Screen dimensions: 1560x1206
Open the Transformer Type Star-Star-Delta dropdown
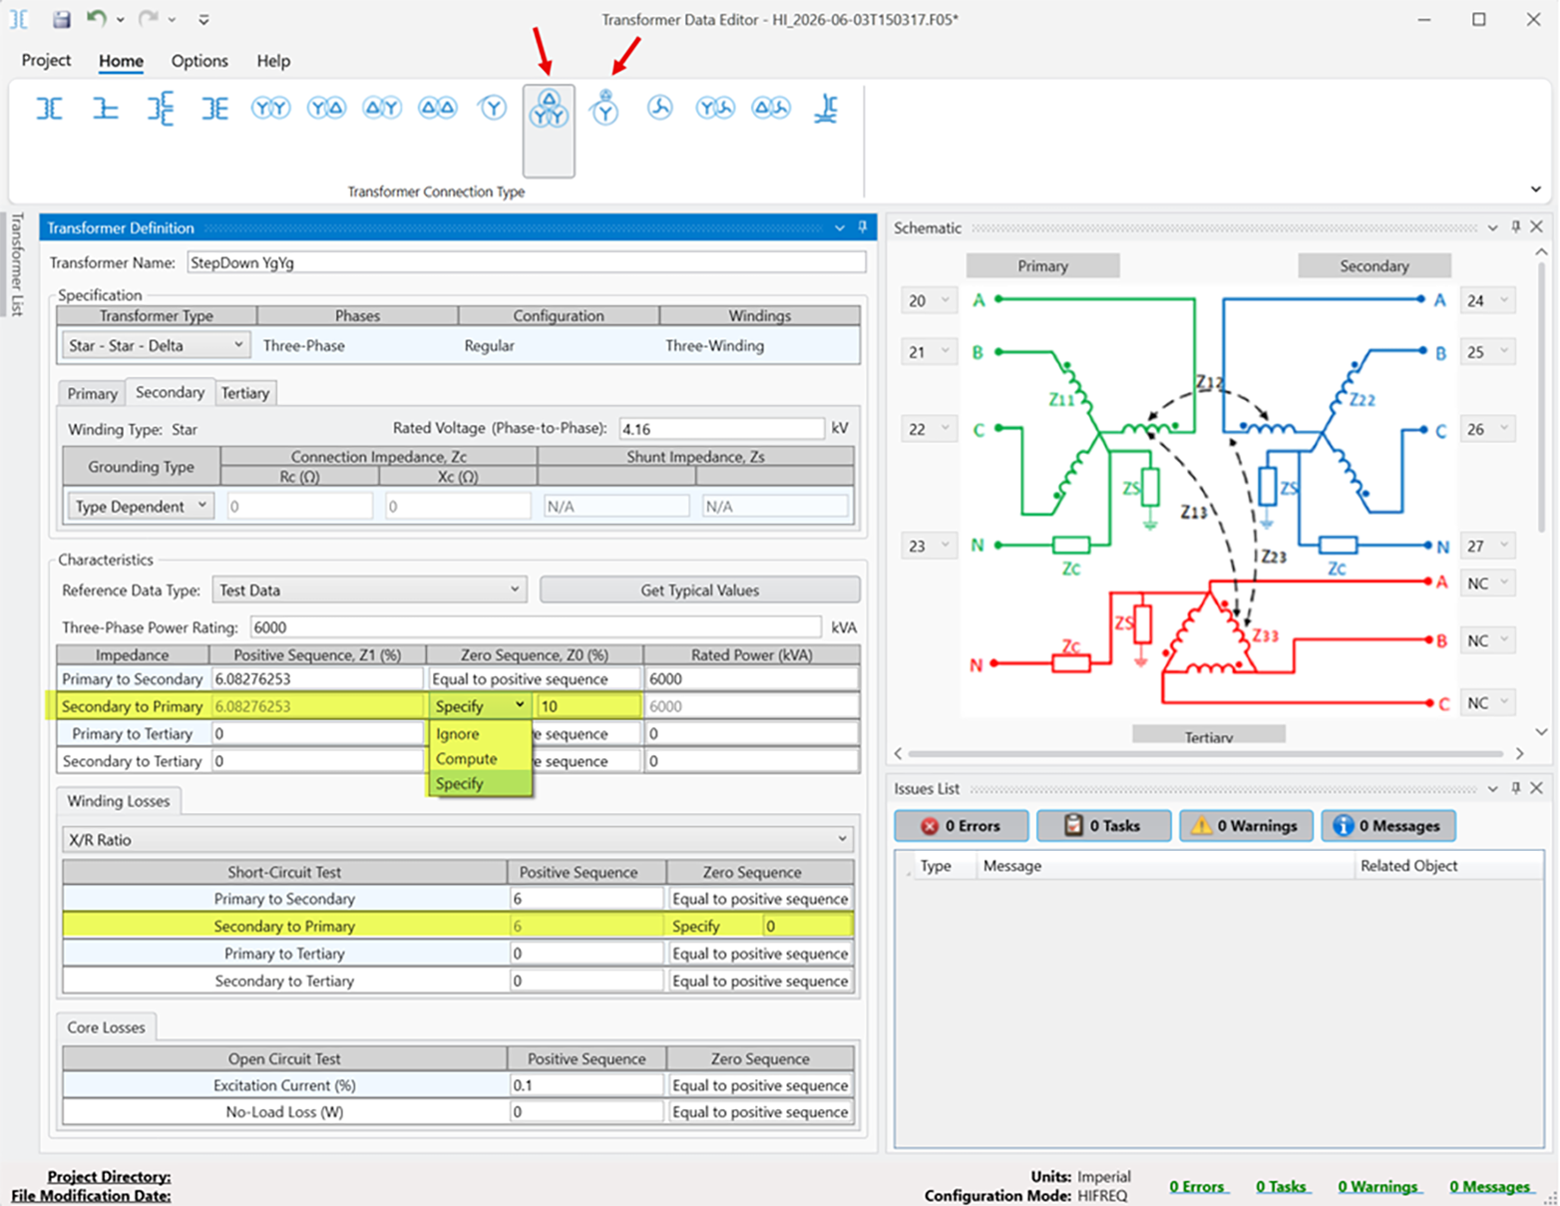point(156,345)
